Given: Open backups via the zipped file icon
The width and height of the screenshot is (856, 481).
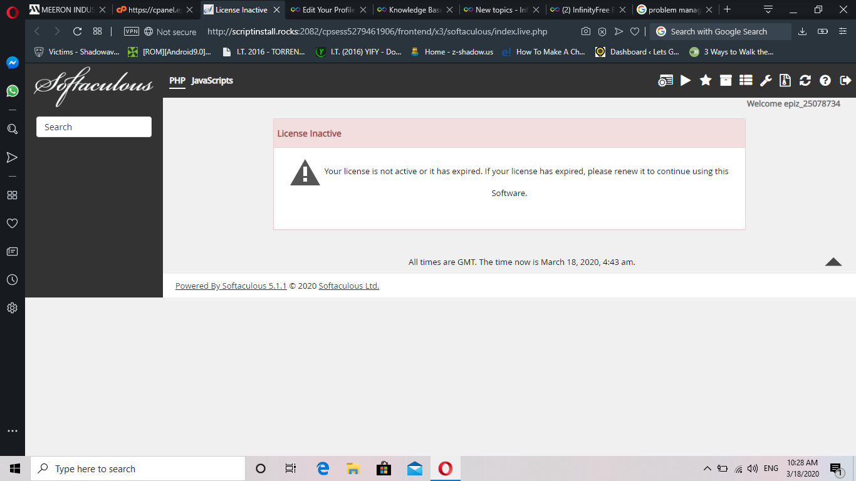Looking at the screenshot, I should pyautogui.click(x=784, y=80).
